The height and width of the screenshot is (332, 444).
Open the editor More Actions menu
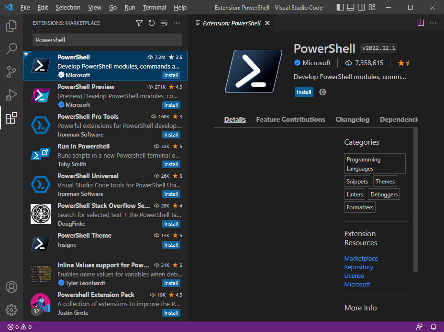pyautogui.click(x=433, y=23)
